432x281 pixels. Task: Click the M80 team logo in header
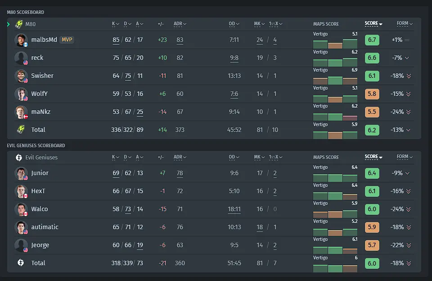coord(19,24)
